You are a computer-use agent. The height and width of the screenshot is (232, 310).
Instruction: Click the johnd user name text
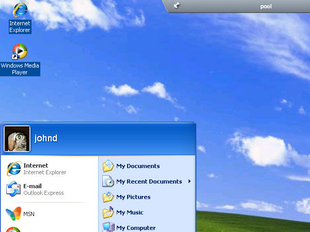46,138
